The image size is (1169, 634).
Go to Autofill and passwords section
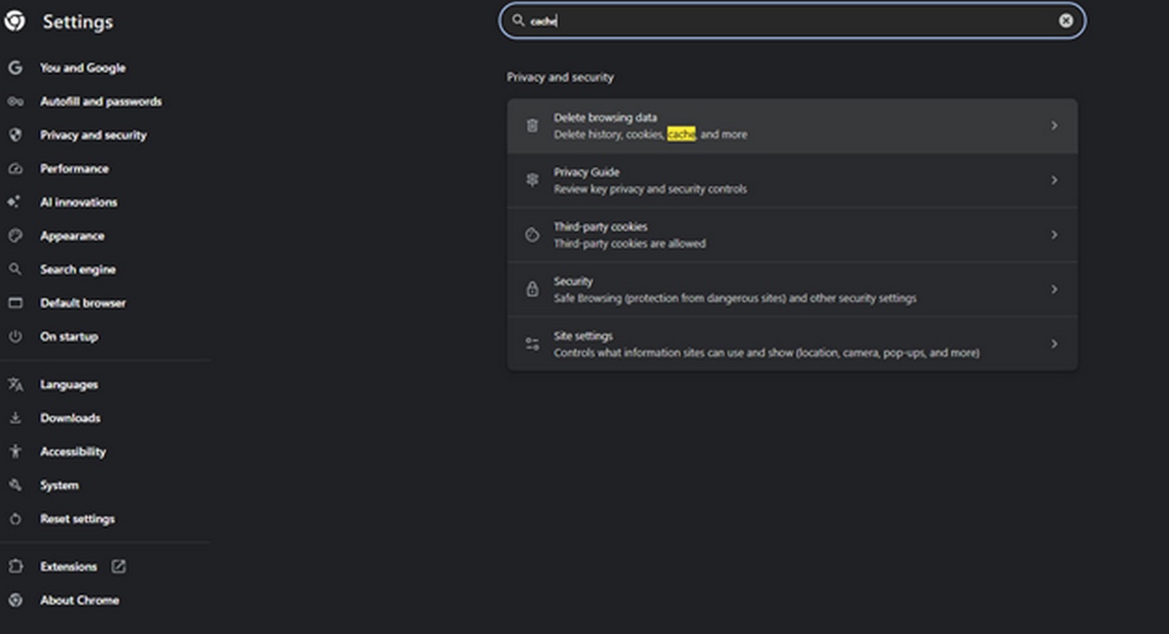pyautogui.click(x=101, y=101)
